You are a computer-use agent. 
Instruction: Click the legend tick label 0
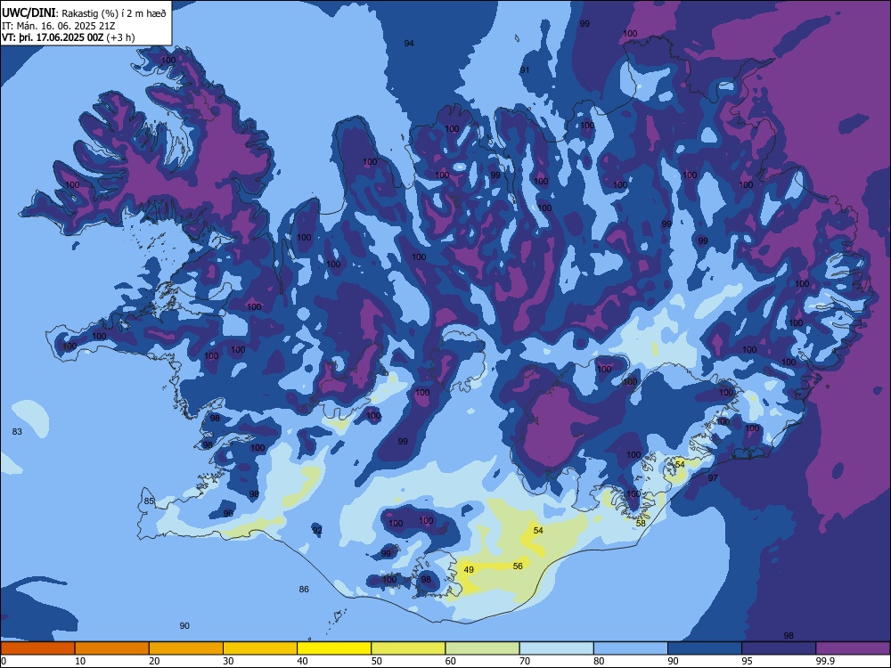(x=4, y=661)
